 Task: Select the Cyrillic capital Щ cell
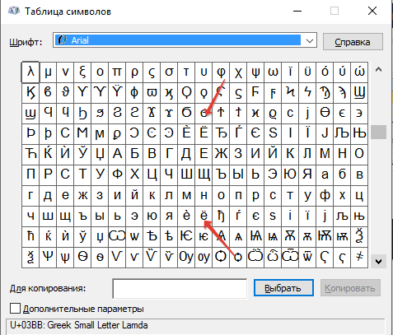coord(204,175)
